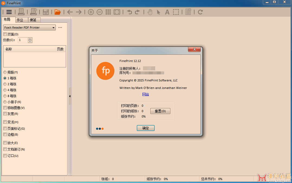Click the print toolbar icon
This screenshot has height=183, width=292.
(x=21, y=12)
